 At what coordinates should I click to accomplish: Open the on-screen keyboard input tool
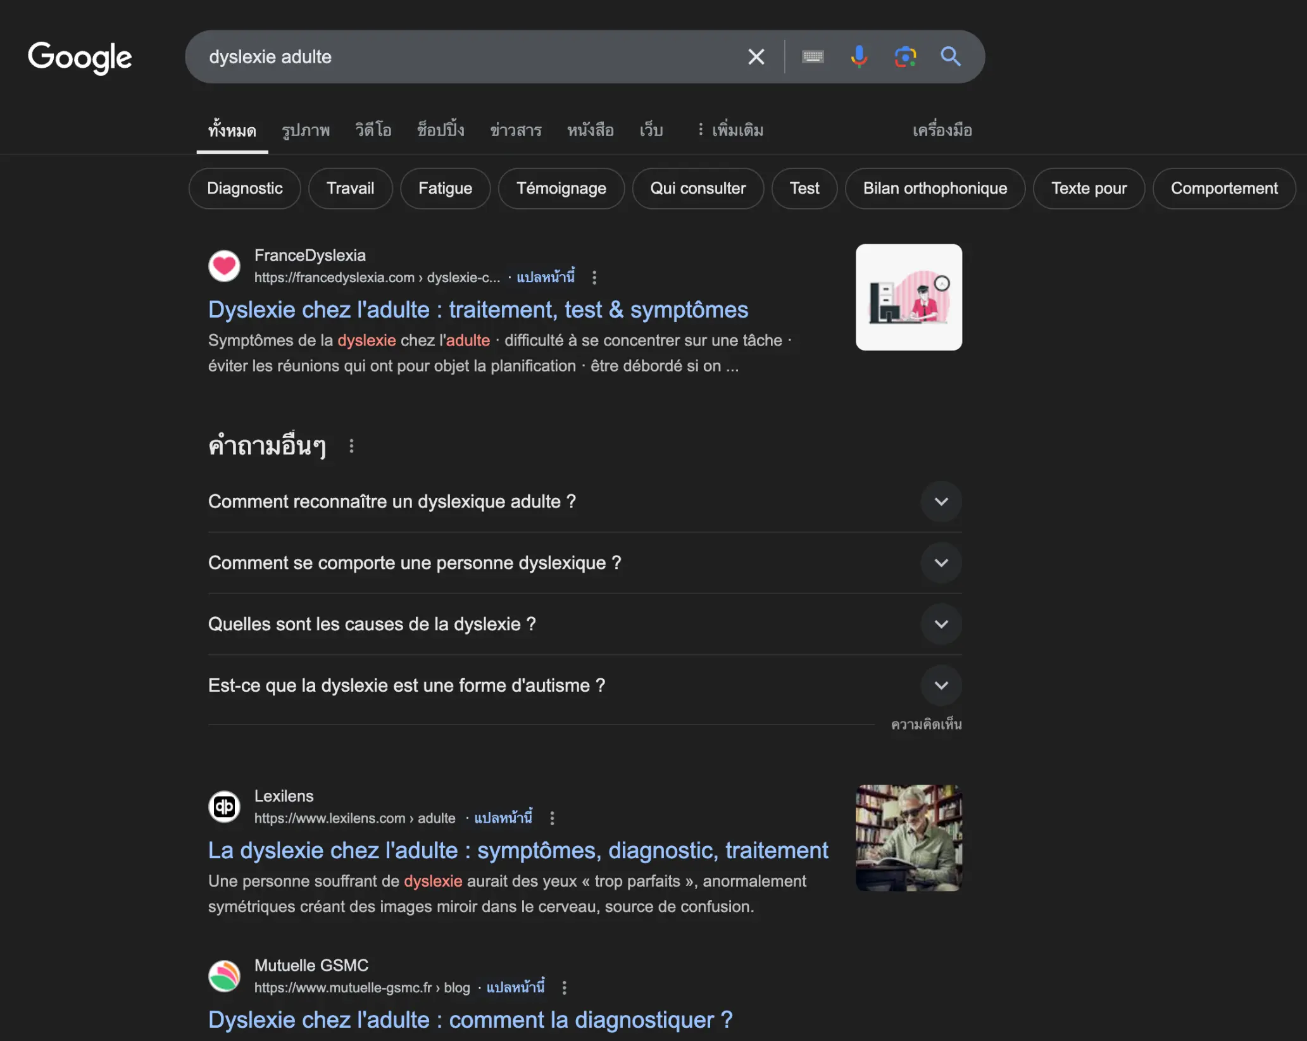[x=813, y=57]
